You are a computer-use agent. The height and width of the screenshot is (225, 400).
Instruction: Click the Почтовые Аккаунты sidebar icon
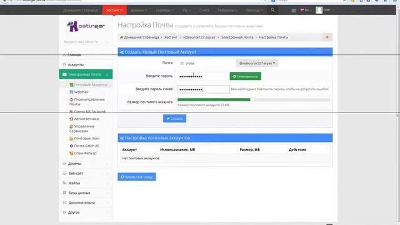pyautogui.click(x=71, y=85)
